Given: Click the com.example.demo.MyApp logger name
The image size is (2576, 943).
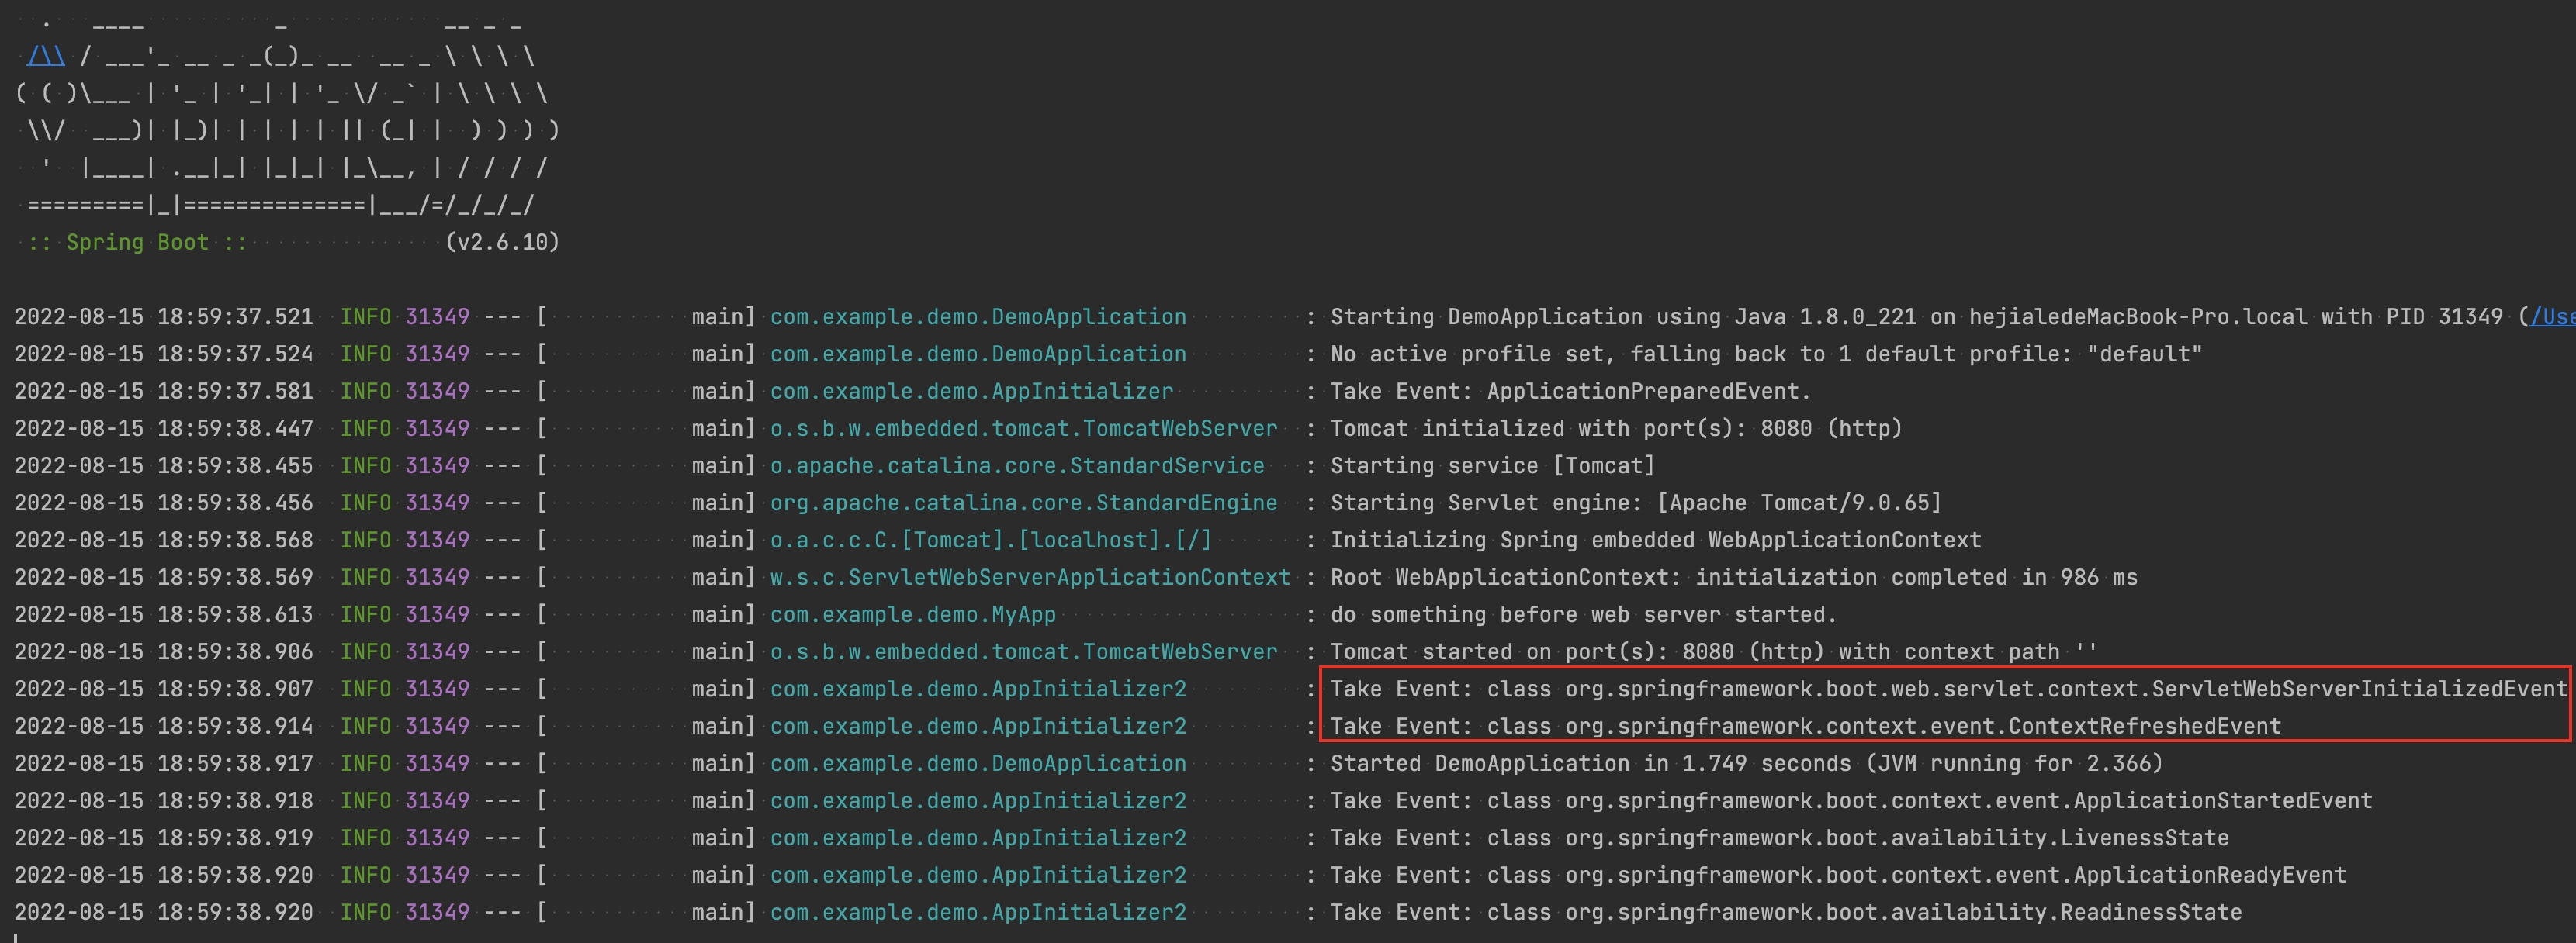Looking at the screenshot, I should pos(912,614).
